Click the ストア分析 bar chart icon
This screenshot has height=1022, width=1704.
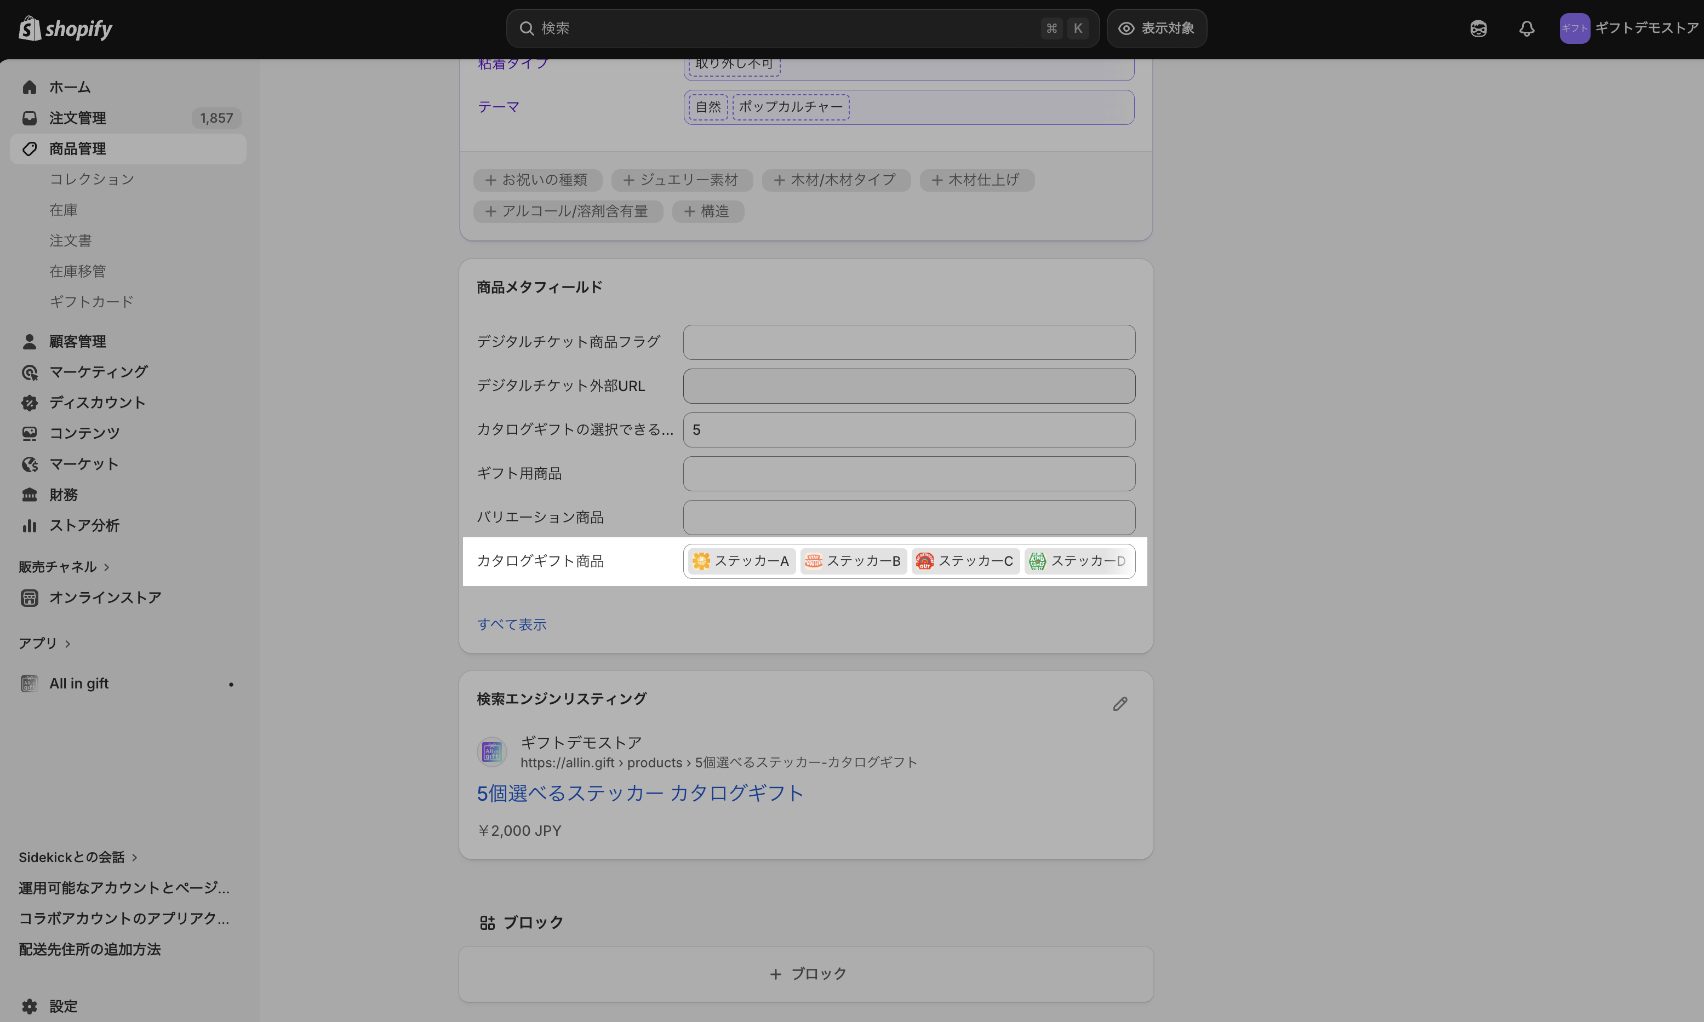click(30, 525)
